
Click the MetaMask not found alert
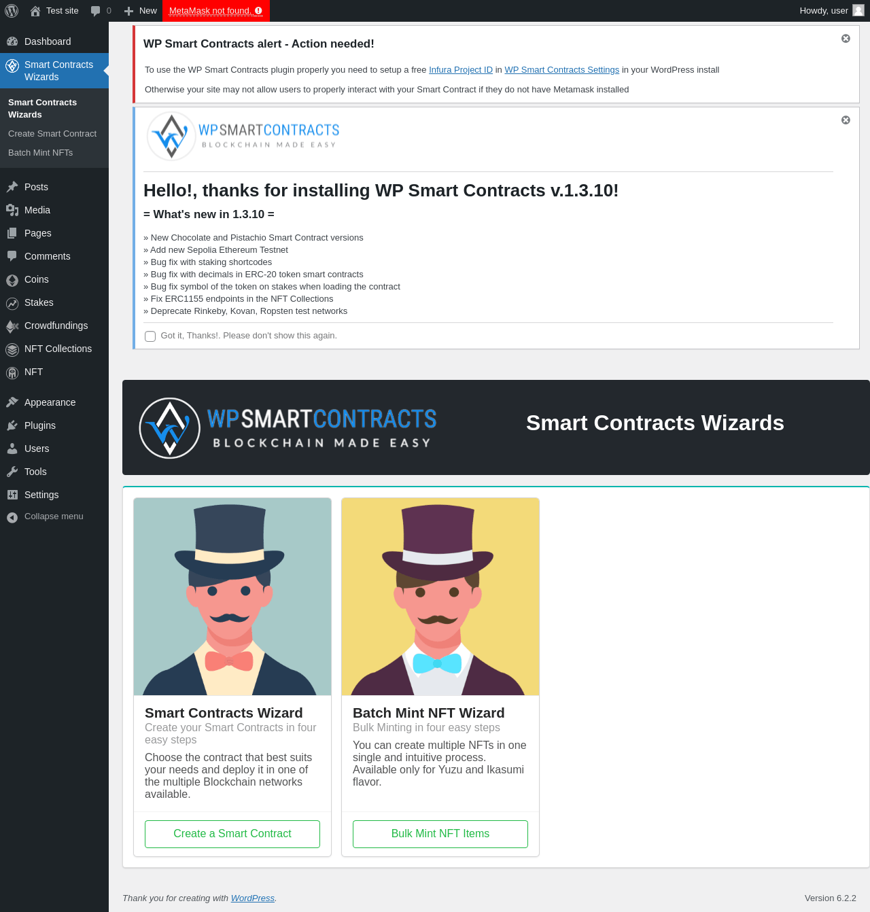(x=216, y=11)
